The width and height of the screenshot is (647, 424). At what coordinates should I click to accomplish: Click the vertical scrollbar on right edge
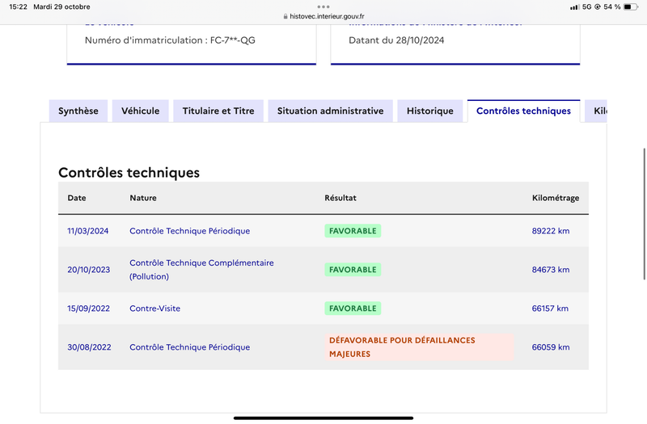pos(644,214)
